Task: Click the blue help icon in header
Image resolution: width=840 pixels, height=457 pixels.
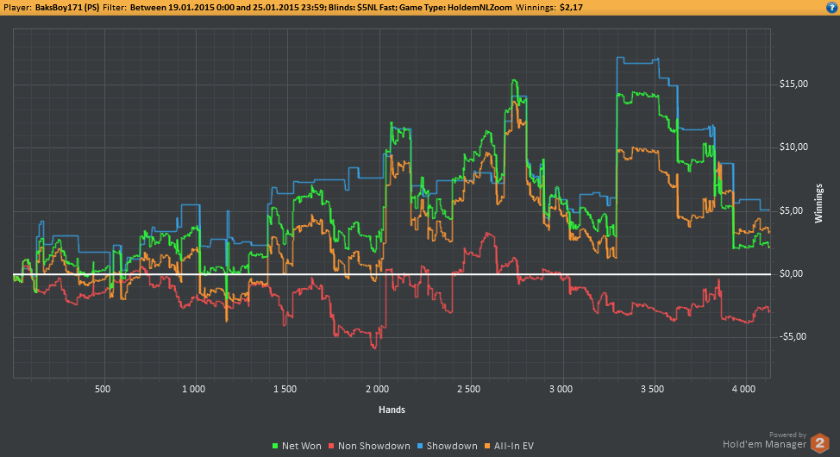Action: point(831,8)
